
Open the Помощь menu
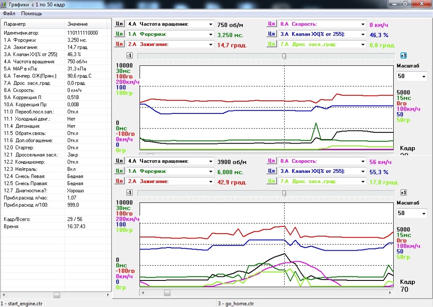point(32,13)
